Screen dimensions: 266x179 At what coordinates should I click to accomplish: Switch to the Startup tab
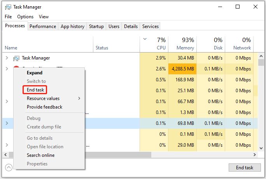coord(96,26)
